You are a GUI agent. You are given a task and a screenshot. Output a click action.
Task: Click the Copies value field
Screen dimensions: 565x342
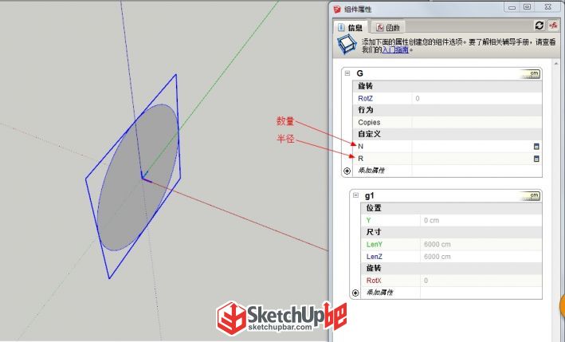tap(477, 122)
